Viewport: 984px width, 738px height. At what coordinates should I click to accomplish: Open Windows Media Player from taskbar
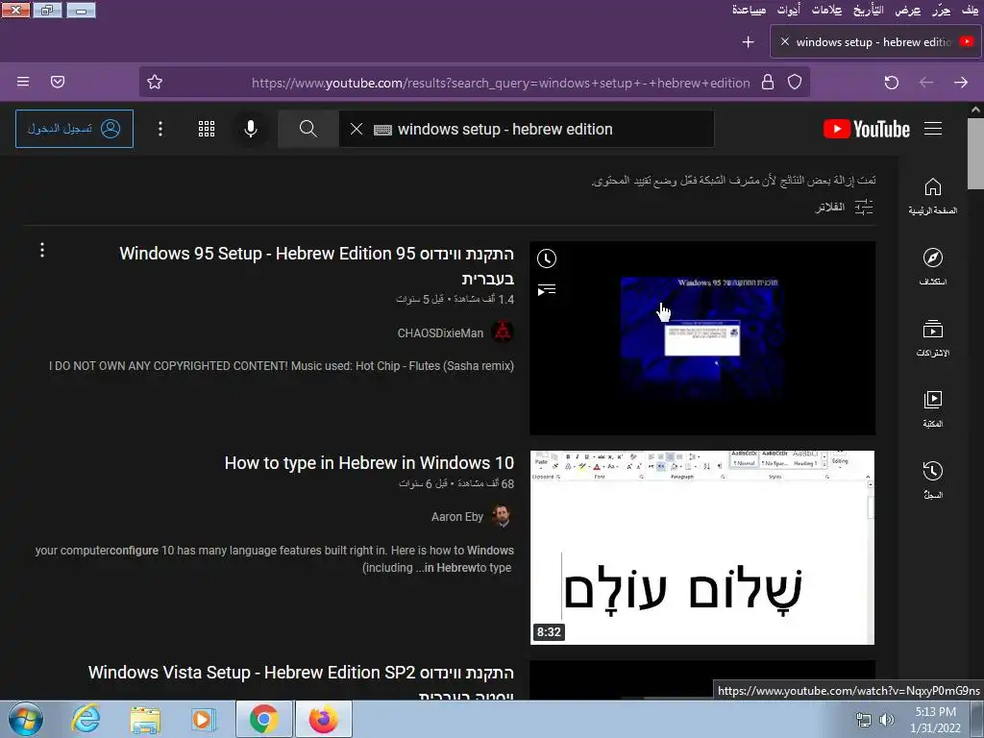point(204,719)
